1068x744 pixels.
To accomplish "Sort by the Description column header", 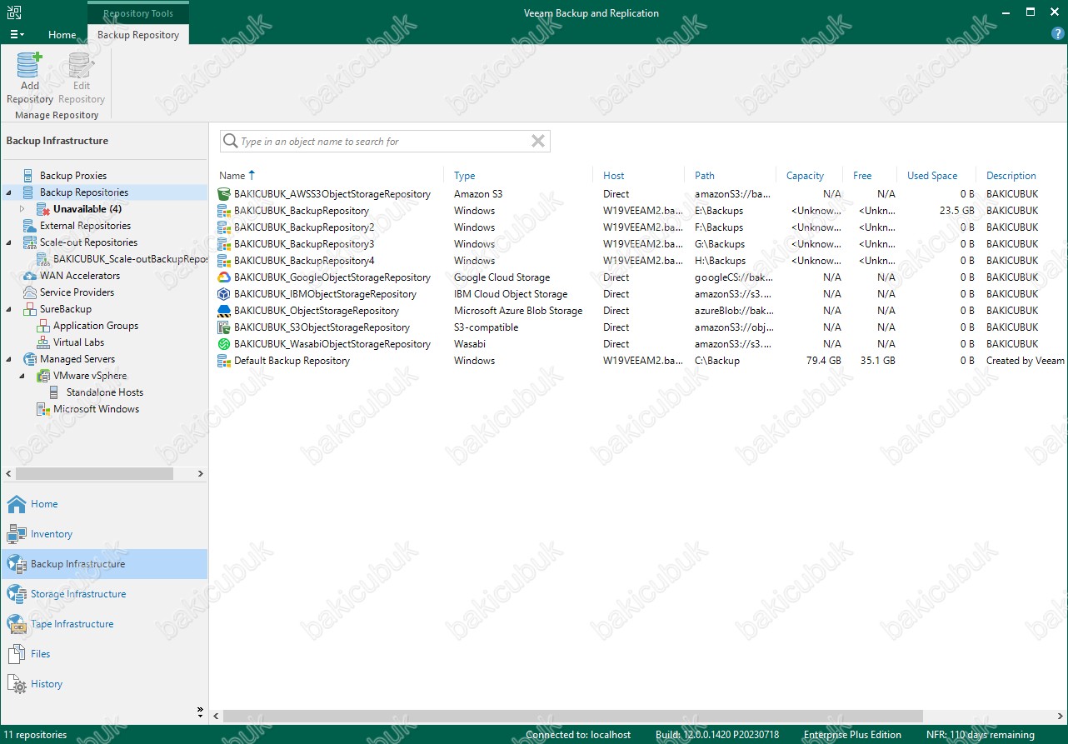I will [1011, 176].
